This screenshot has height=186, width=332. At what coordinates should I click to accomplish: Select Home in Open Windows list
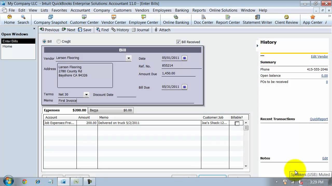click(x=18, y=46)
